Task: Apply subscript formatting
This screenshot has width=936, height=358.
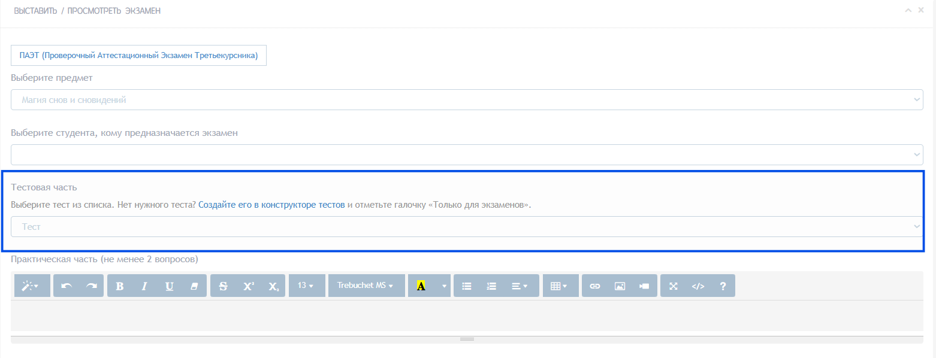Action: (273, 286)
